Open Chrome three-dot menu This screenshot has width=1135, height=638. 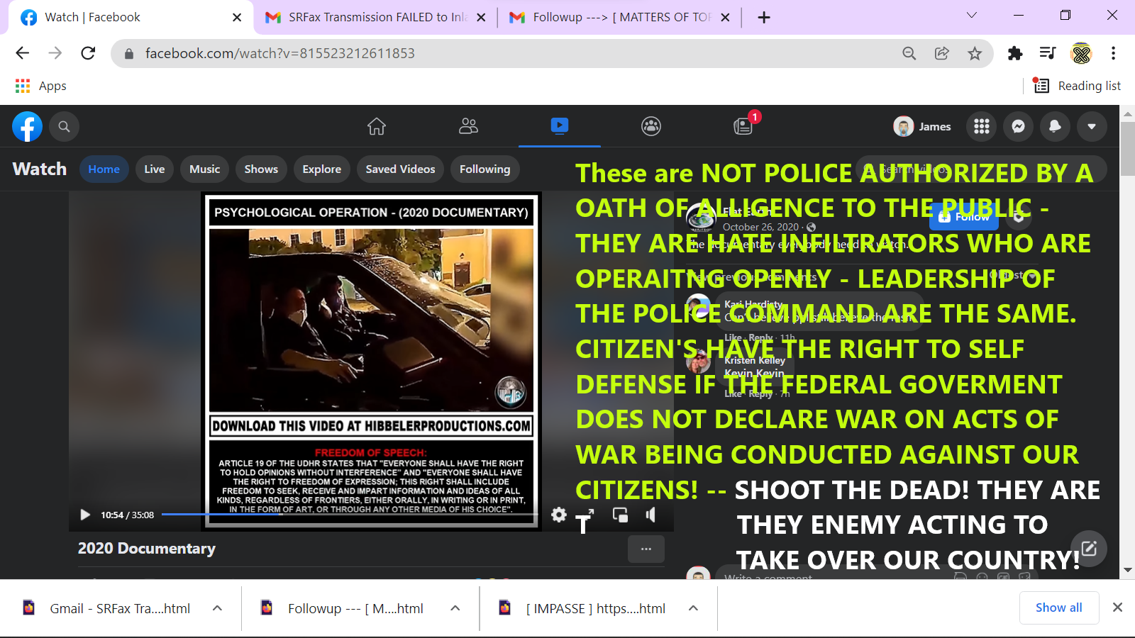tap(1113, 53)
